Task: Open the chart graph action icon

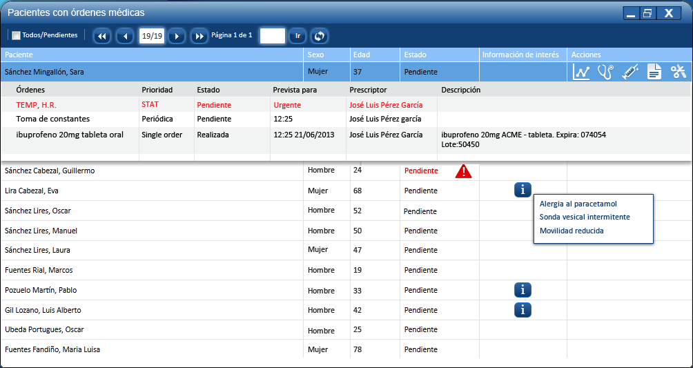Action: pyautogui.click(x=581, y=72)
